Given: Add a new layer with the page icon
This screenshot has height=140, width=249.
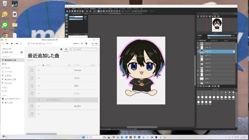Looking at the screenshot, I should [x=198, y=86].
